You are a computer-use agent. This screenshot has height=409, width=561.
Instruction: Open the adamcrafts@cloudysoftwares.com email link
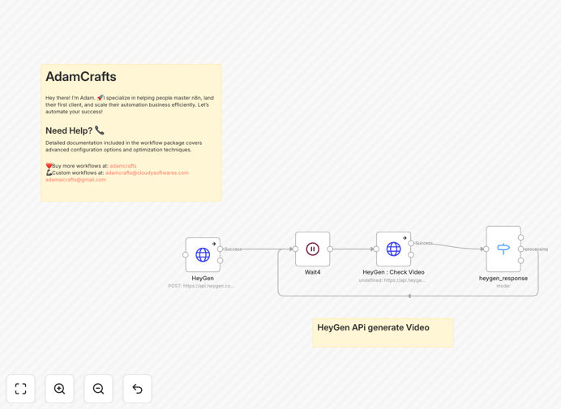tap(147, 173)
